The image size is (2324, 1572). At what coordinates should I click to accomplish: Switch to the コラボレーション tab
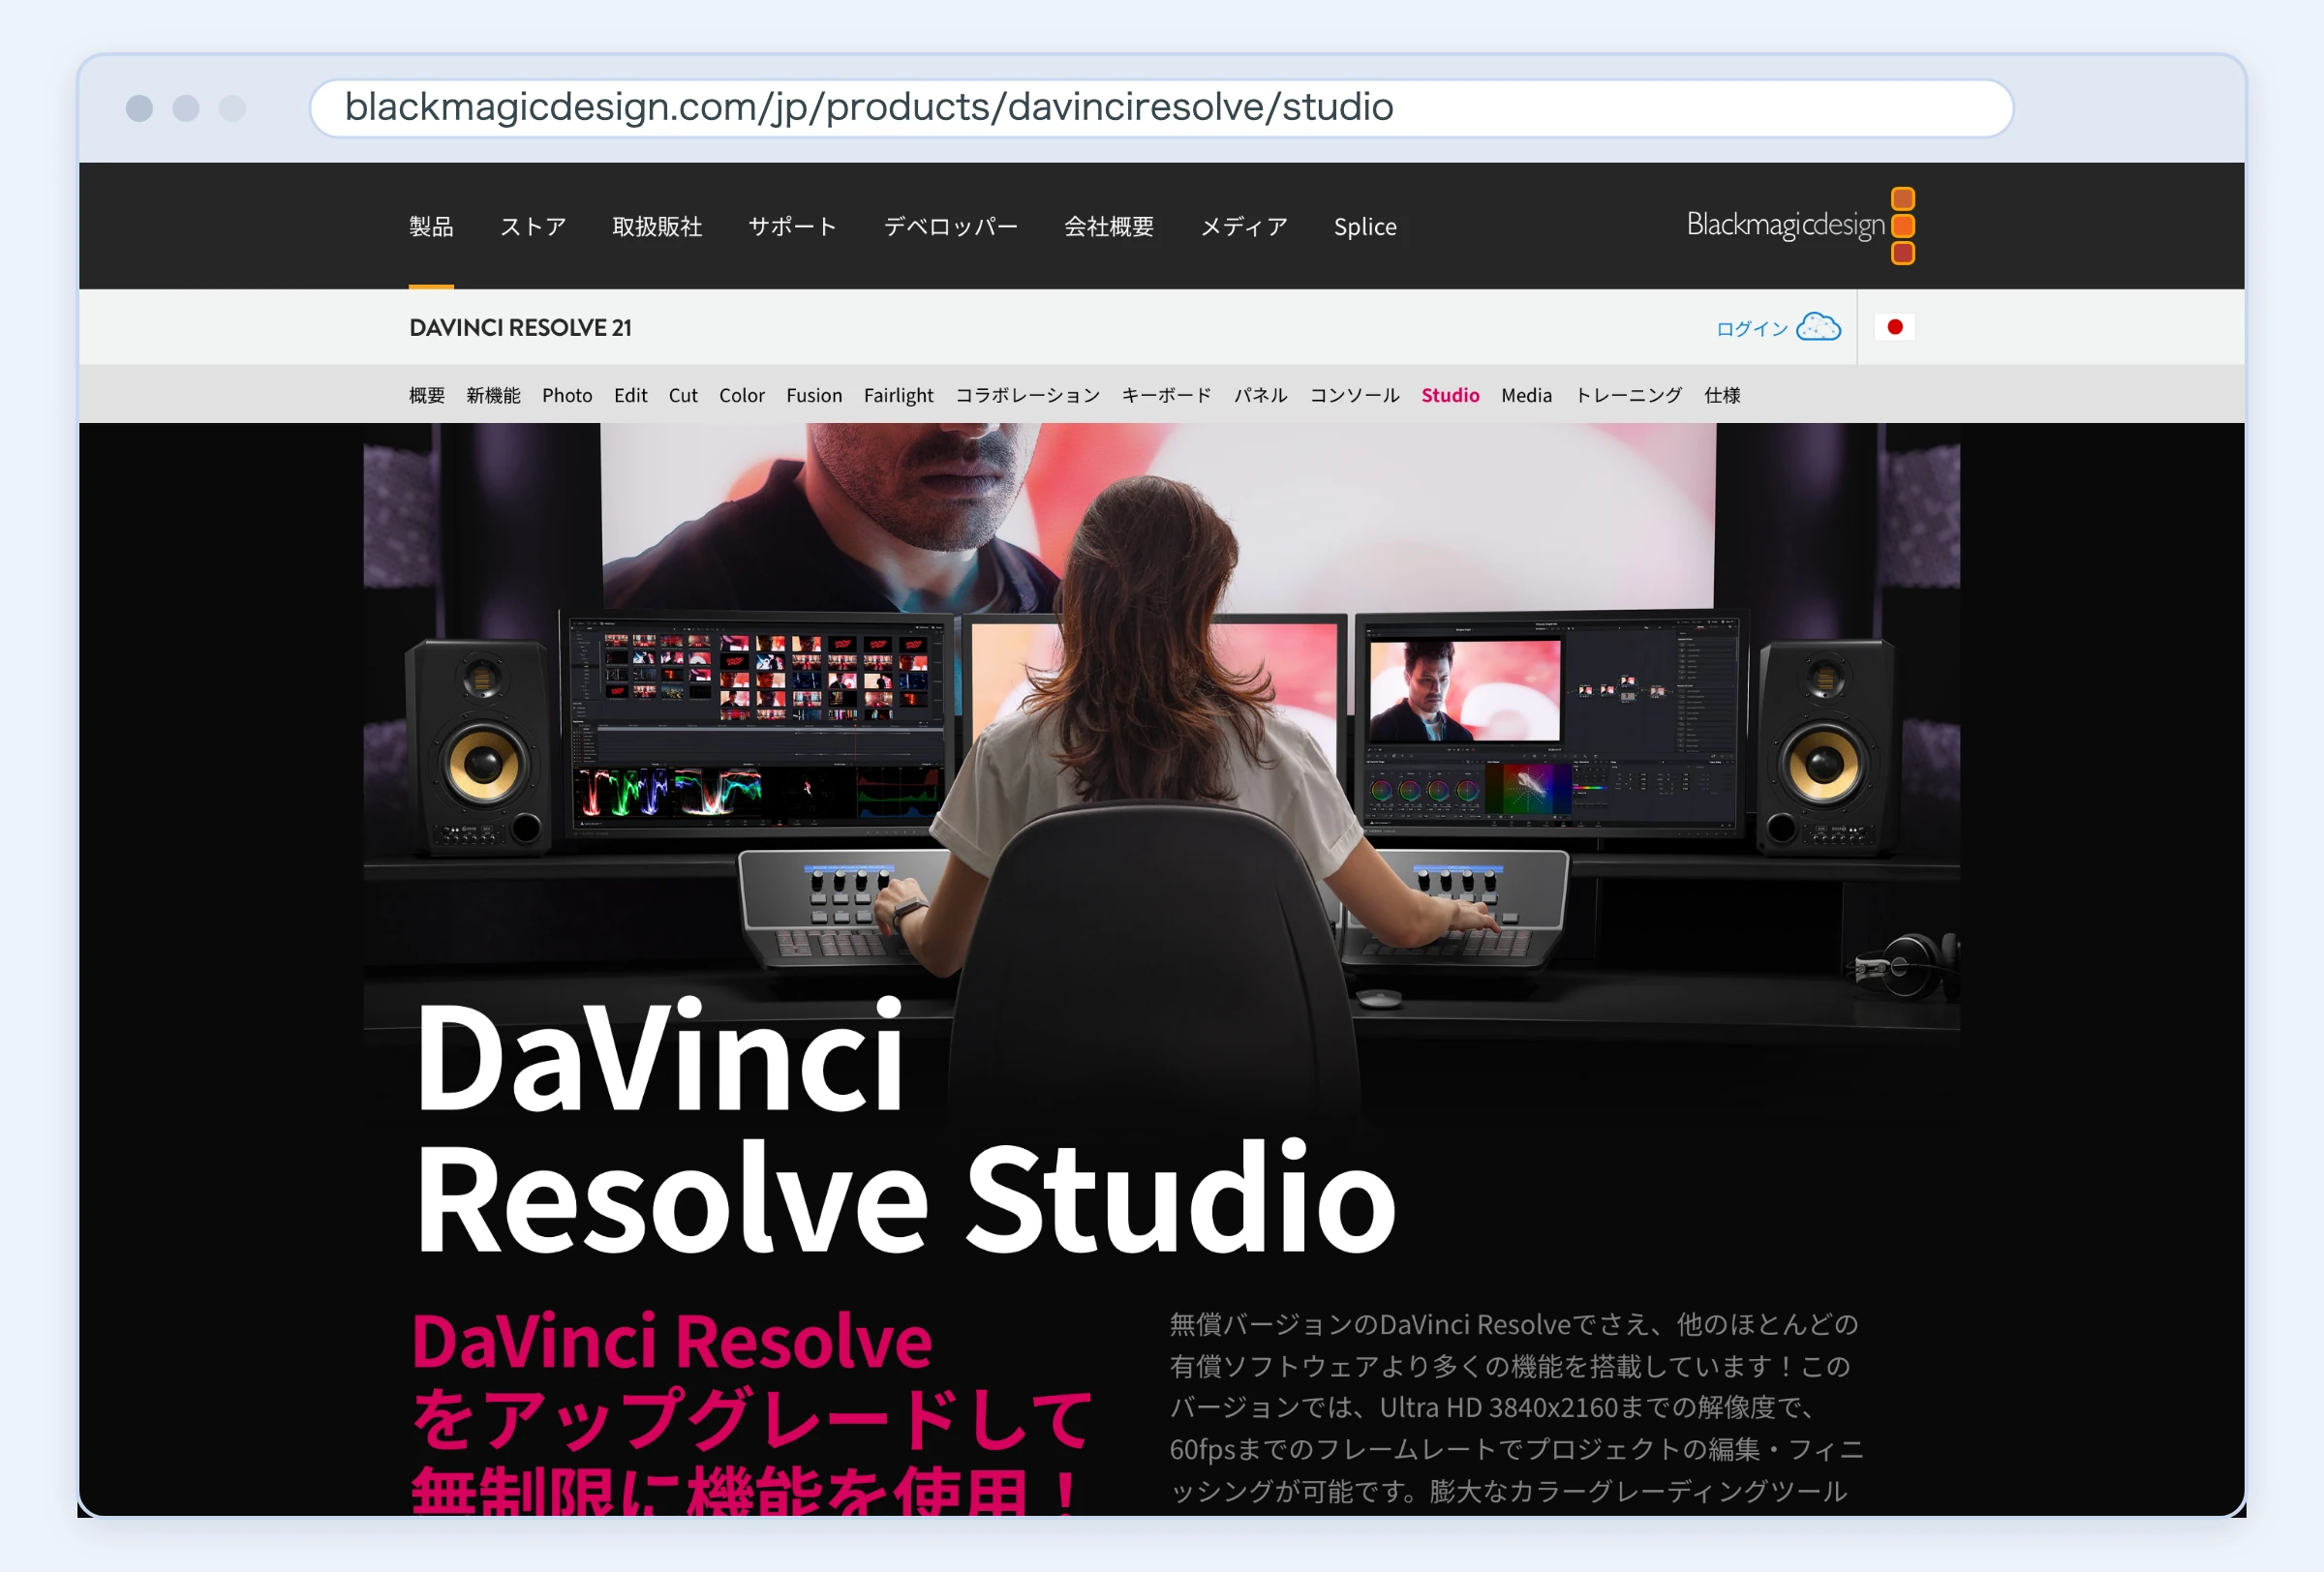coord(1027,395)
